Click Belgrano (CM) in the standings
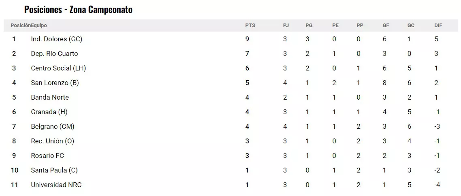461x196 pixels. (x=53, y=127)
